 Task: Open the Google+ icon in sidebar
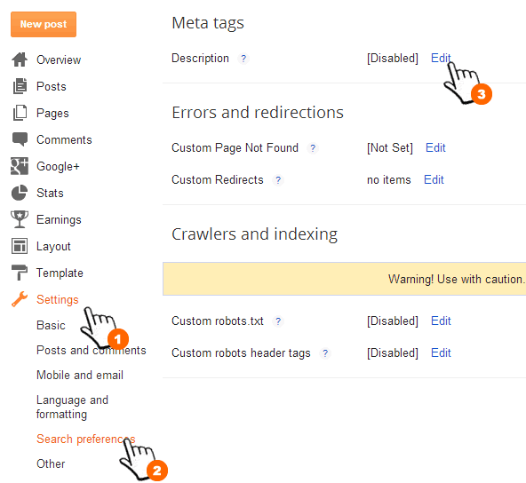point(20,166)
